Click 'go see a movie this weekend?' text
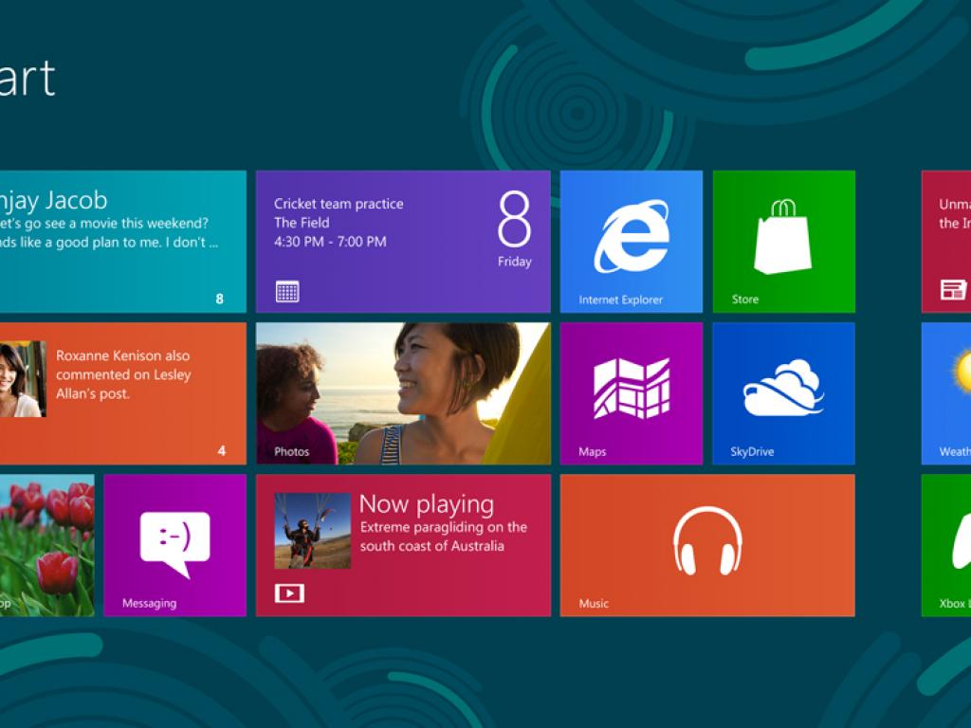This screenshot has width=971, height=728. point(116,223)
